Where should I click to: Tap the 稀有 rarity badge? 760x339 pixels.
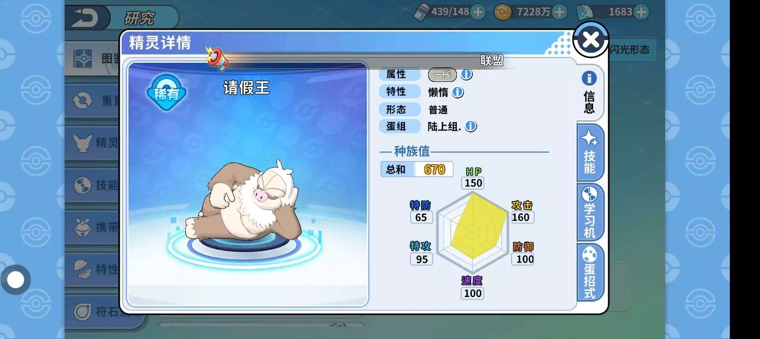click(x=166, y=93)
